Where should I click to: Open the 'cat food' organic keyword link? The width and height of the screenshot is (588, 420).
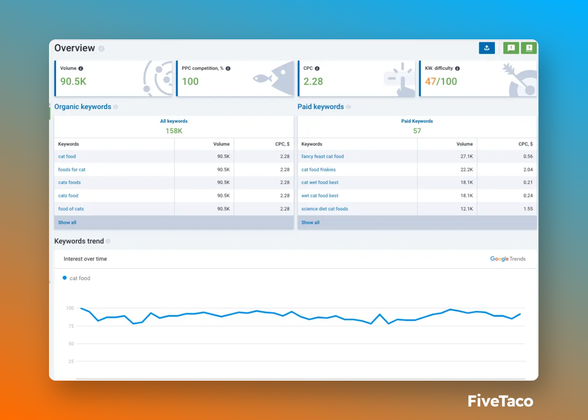[x=67, y=156]
